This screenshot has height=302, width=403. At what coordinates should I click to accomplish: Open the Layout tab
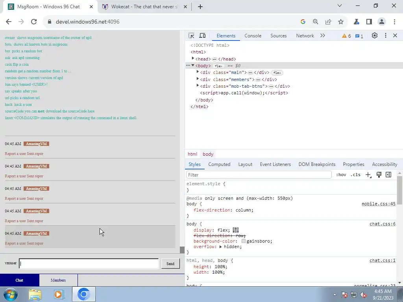click(x=245, y=164)
